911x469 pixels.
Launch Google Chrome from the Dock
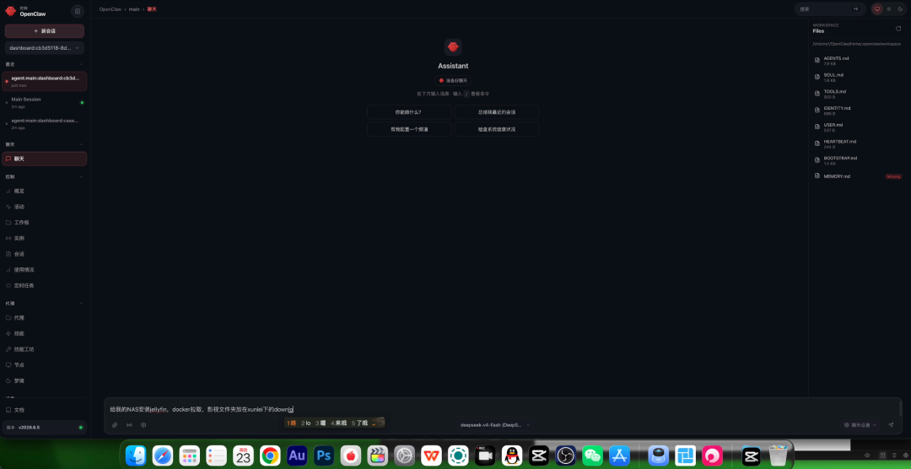pos(270,456)
